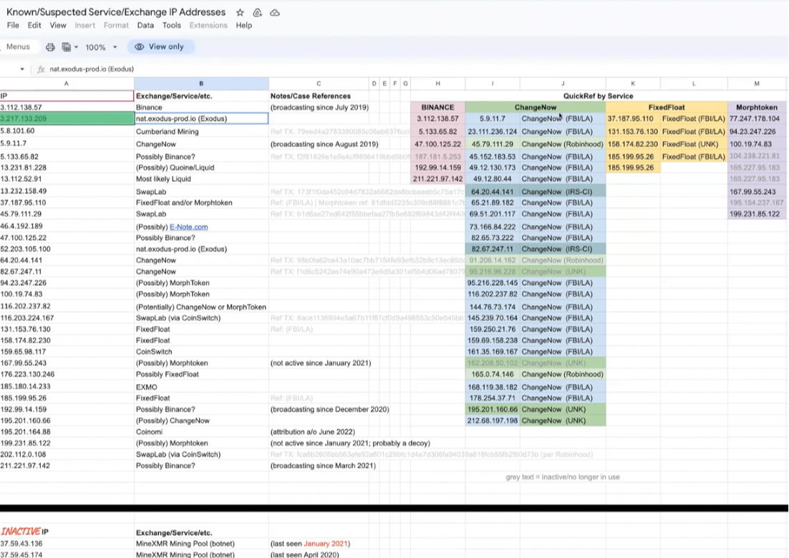This screenshot has height=558, width=789.
Task: Click the Notes/Case References header cell
Action: coord(319,96)
